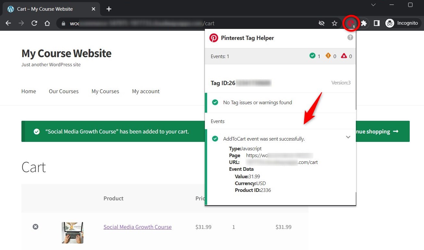Open the browser Extensions puzzle icon
The height and width of the screenshot is (250, 424).
(364, 23)
